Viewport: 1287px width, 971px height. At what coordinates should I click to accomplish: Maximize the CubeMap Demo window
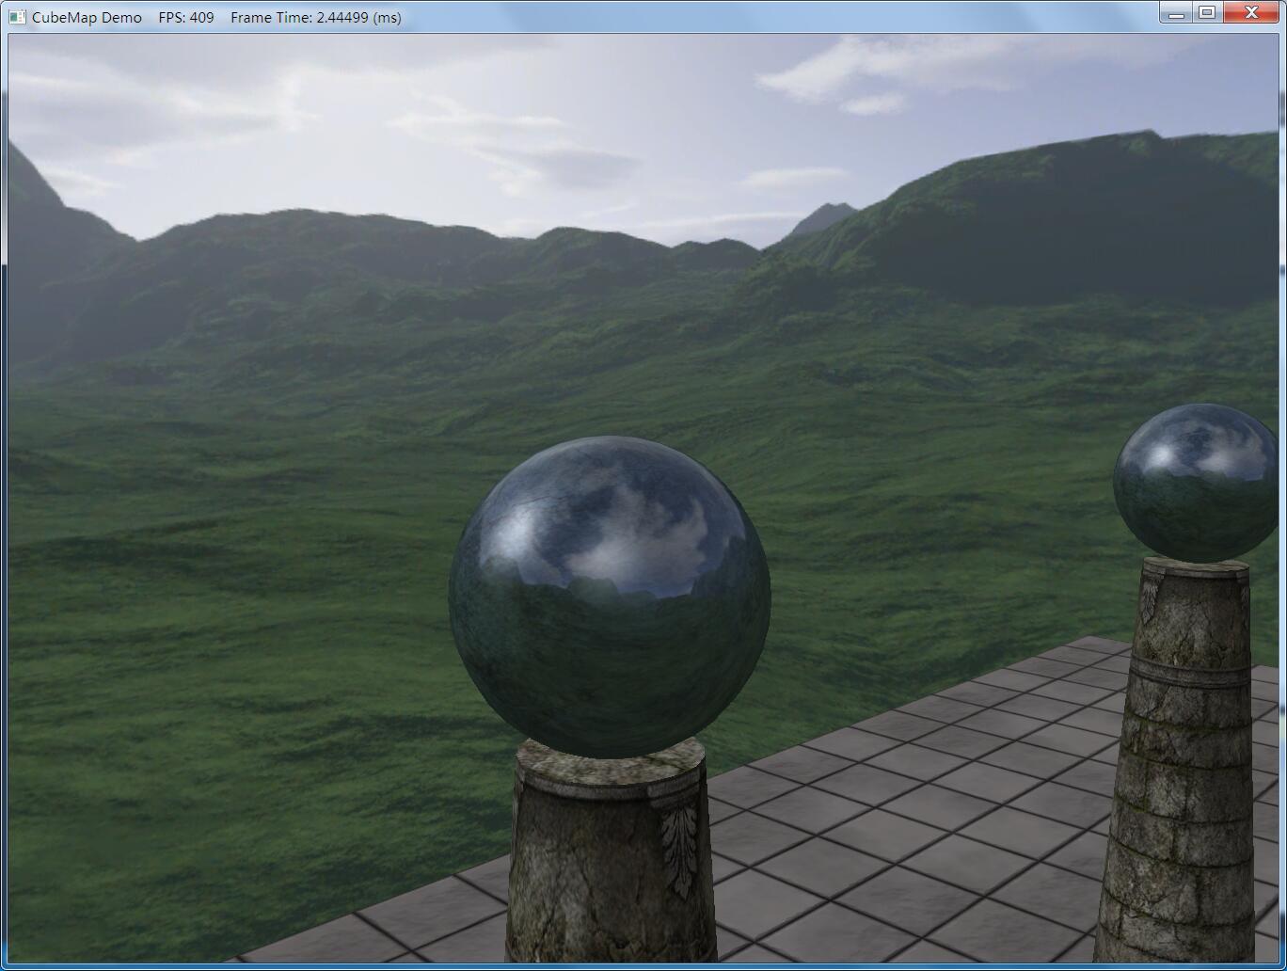pos(1207,13)
